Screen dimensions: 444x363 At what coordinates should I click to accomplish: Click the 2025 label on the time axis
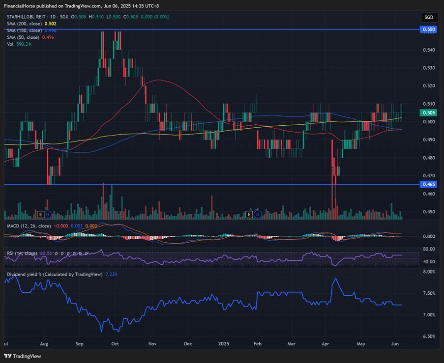[x=224, y=344]
